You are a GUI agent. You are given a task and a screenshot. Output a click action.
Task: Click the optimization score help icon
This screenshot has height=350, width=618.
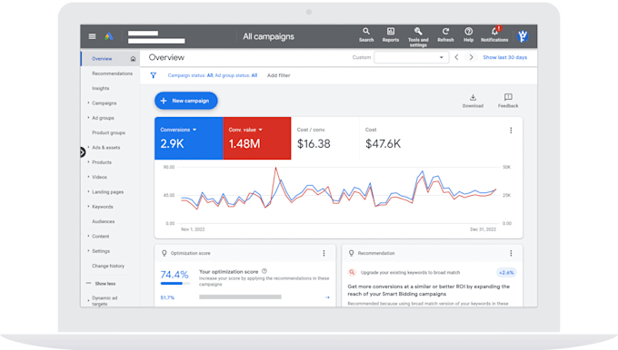click(264, 271)
